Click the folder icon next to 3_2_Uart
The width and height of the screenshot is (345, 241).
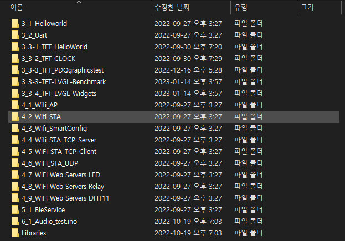point(15,35)
